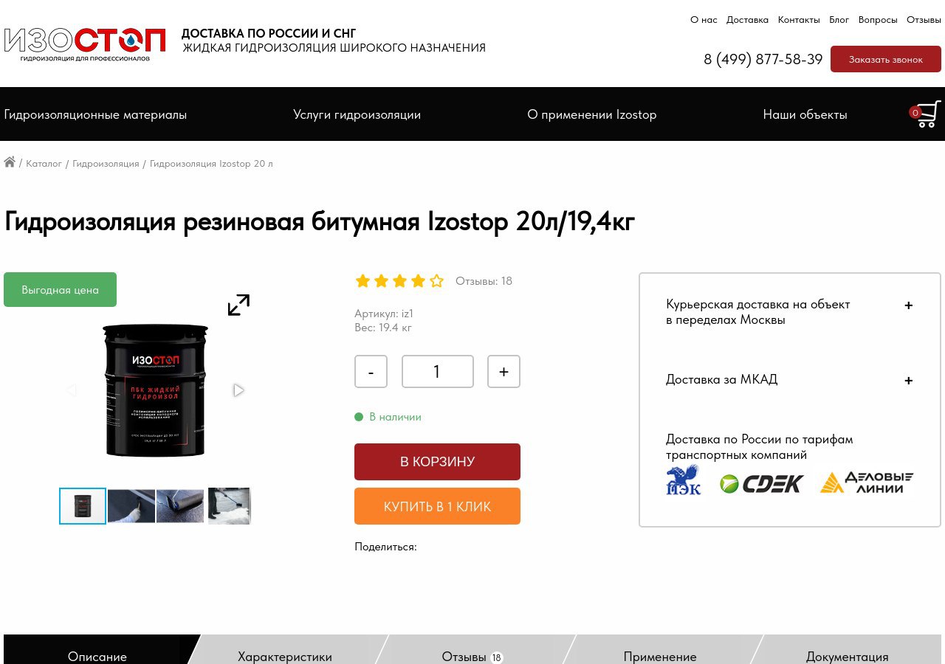Open the О нас link

click(x=704, y=20)
